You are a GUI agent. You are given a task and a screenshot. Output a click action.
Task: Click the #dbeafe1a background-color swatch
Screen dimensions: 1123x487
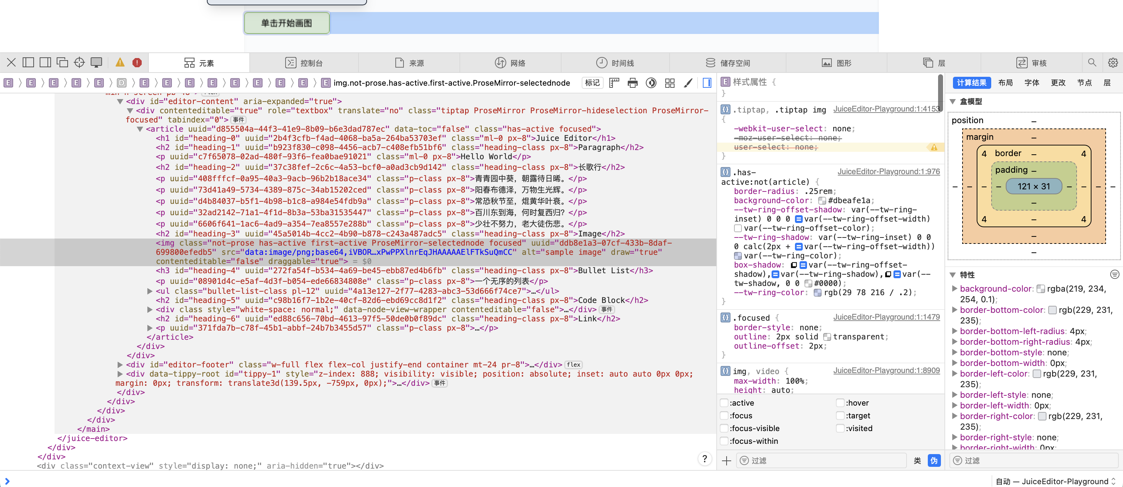click(822, 201)
